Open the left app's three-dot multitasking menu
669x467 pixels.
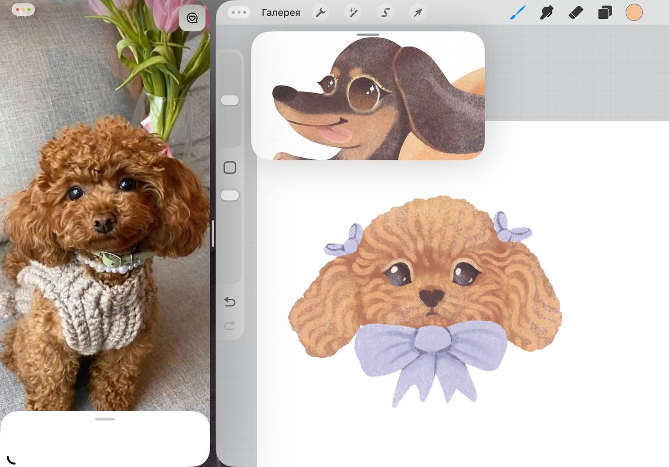tap(23, 10)
